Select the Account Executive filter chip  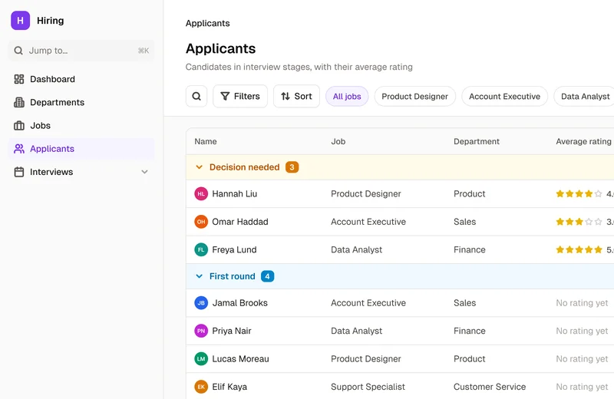click(x=504, y=97)
